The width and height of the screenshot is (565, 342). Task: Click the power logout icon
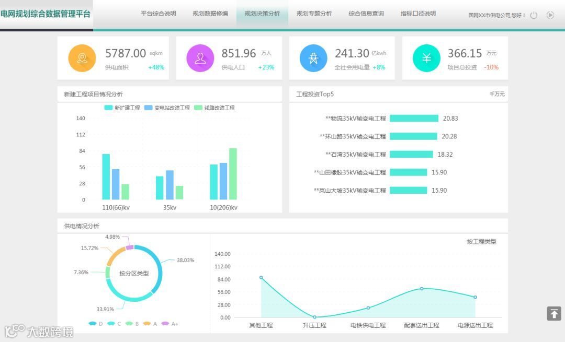click(534, 15)
